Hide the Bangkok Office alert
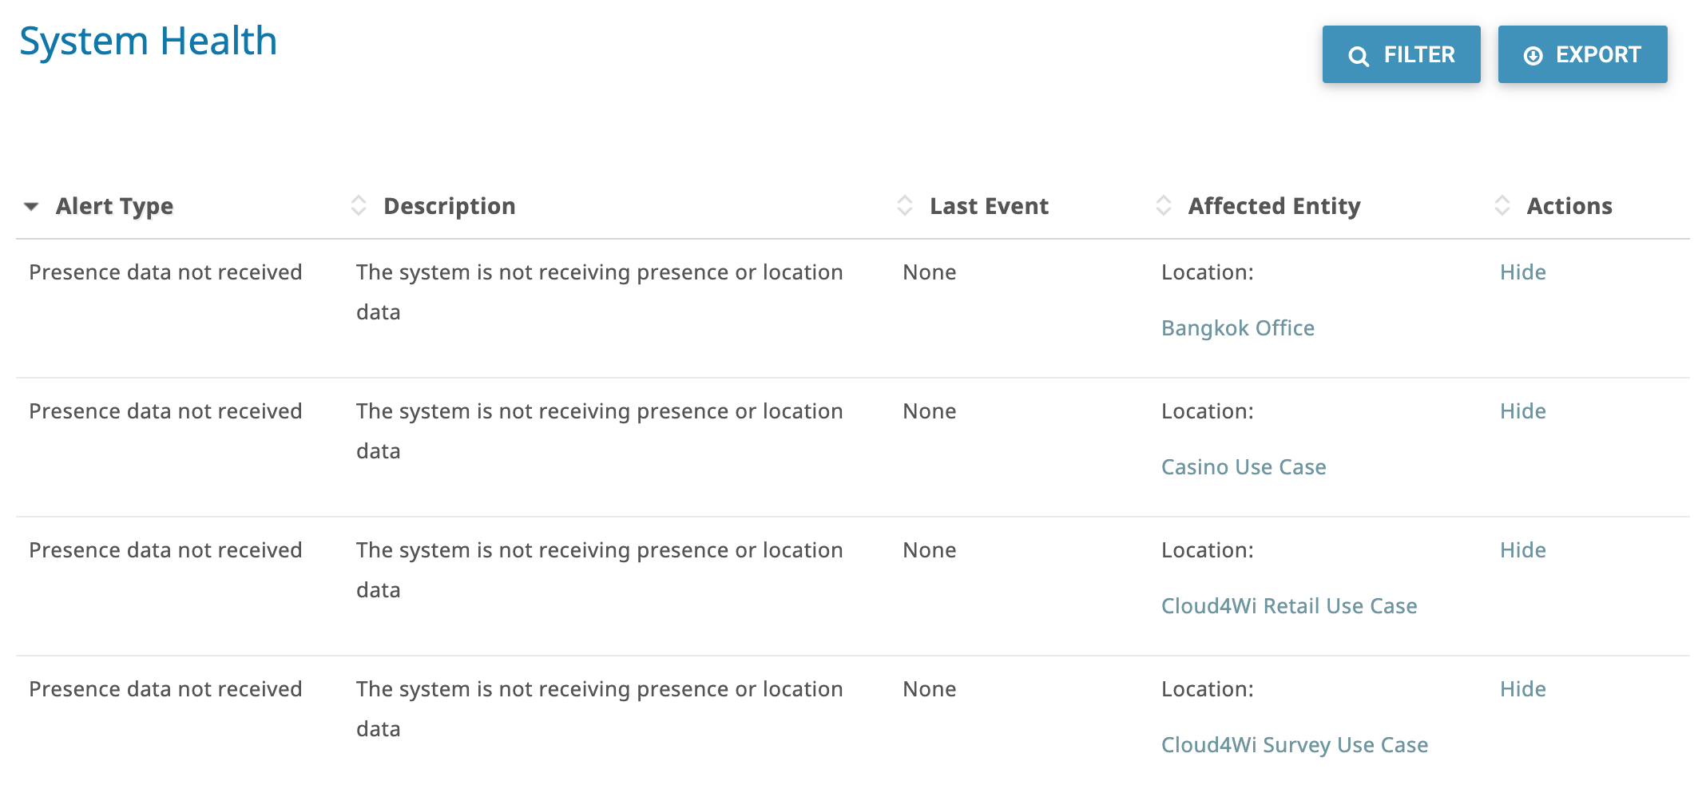 click(x=1523, y=272)
